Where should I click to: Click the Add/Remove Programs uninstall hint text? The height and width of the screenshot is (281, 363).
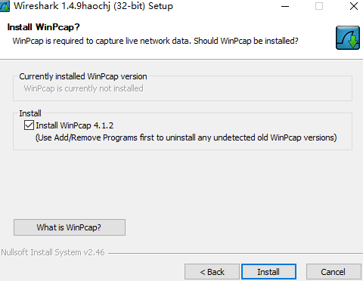[186, 137]
